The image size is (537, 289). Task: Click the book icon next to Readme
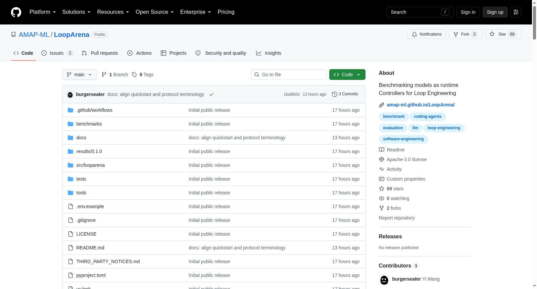382,150
